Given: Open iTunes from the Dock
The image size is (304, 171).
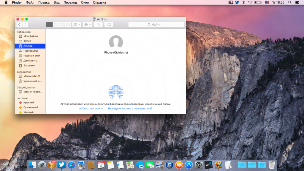Looking at the screenshot, I should tap(169, 164).
